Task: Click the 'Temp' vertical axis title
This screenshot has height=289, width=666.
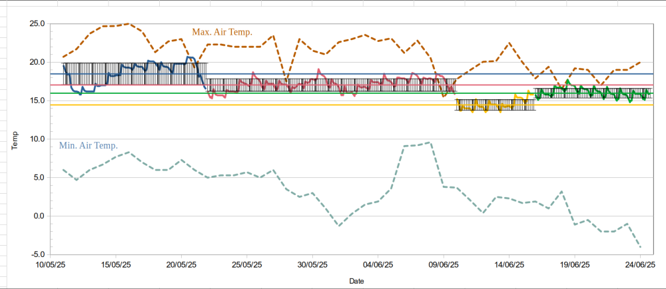Action: coord(15,141)
